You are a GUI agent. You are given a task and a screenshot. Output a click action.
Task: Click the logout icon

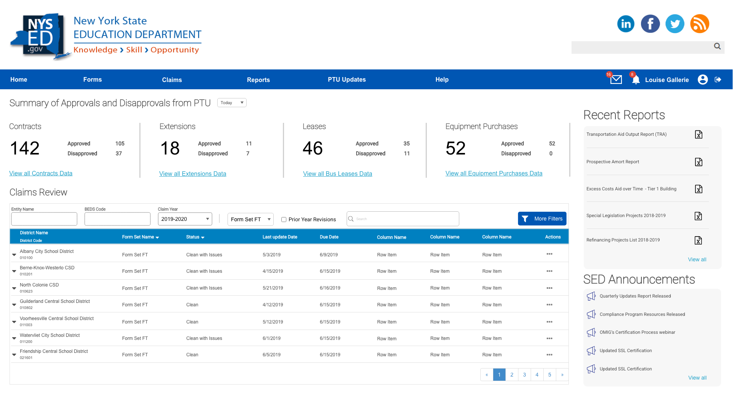tap(718, 79)
